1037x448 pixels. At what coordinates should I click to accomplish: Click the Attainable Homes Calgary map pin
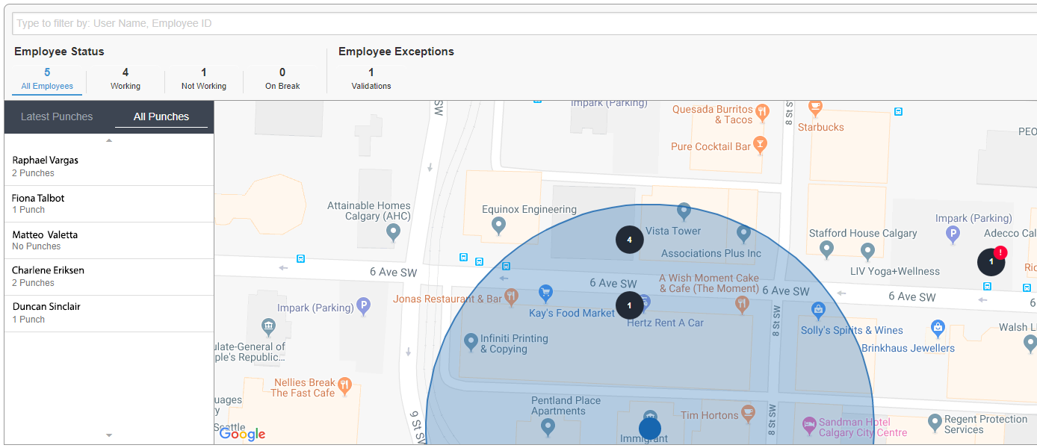click(x=394, y=234)
